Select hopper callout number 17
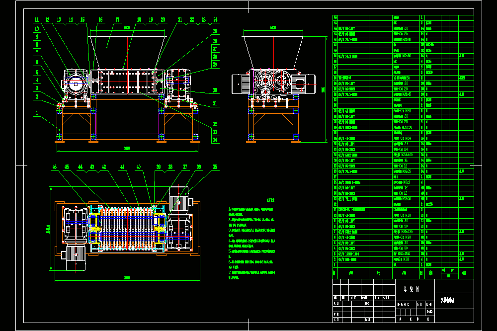Screen dimensions: 497x331 click(118, 20)
